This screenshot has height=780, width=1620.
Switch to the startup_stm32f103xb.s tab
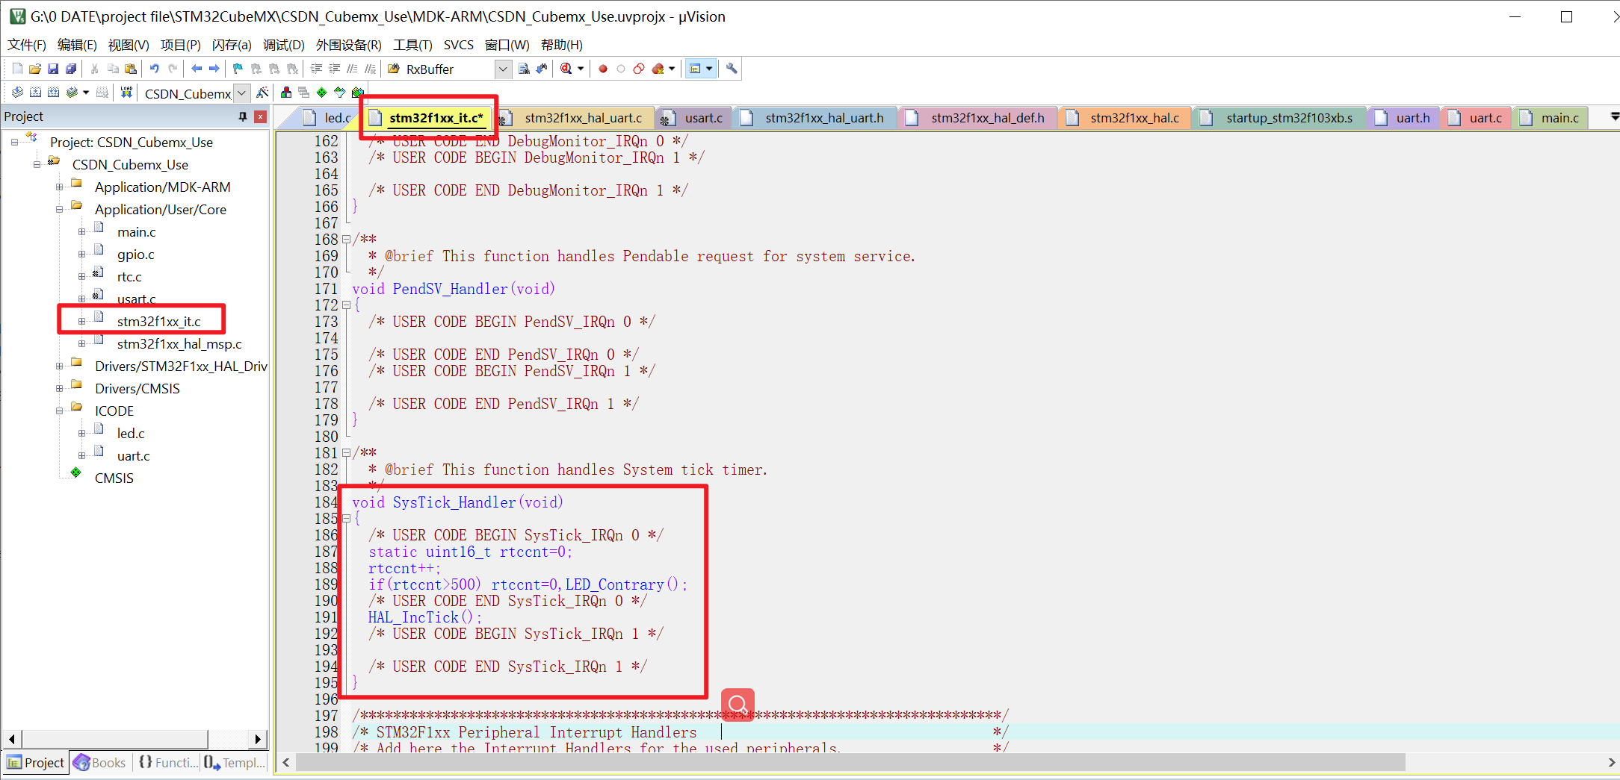coord(1279,118)
